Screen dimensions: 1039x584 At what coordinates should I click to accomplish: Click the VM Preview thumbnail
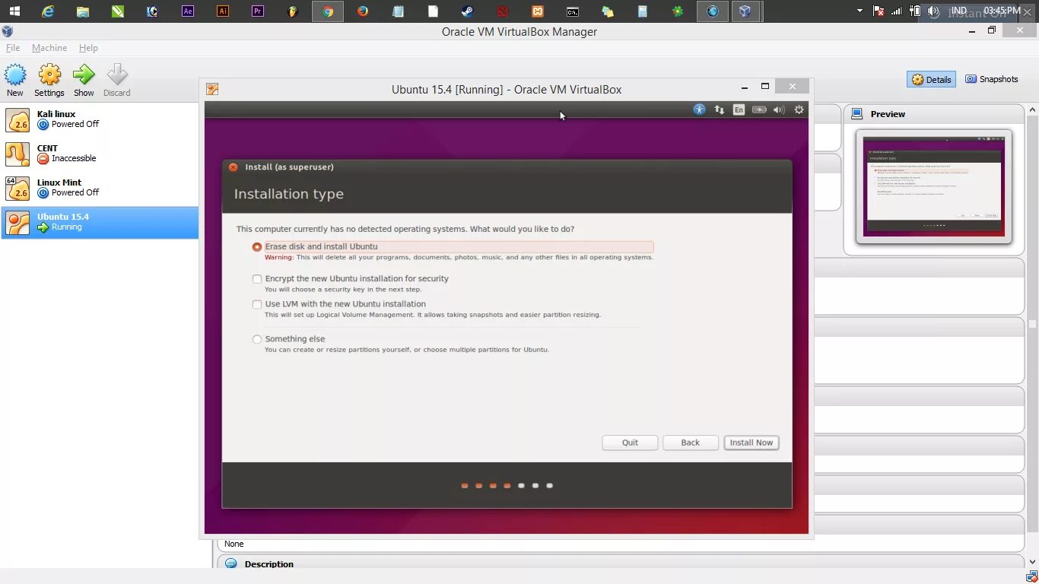[x=934, y=187]
